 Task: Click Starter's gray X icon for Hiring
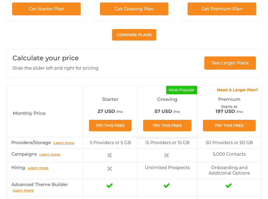[x=110, y=169]
